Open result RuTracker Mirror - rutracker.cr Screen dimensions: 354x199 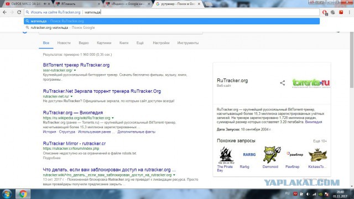pos(74,144)
